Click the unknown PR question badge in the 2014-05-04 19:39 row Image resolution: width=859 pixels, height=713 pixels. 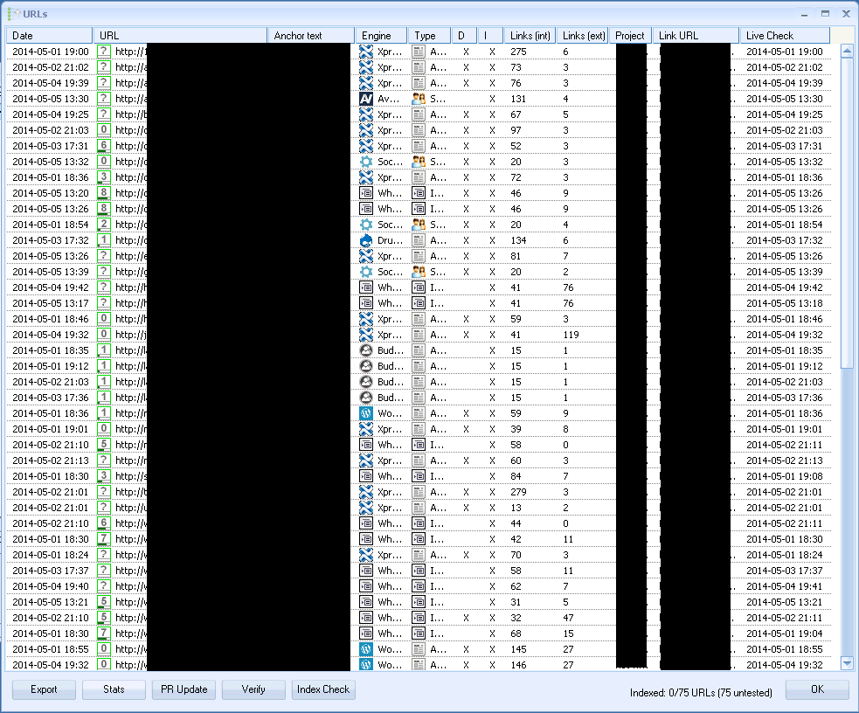pos(103,83)
